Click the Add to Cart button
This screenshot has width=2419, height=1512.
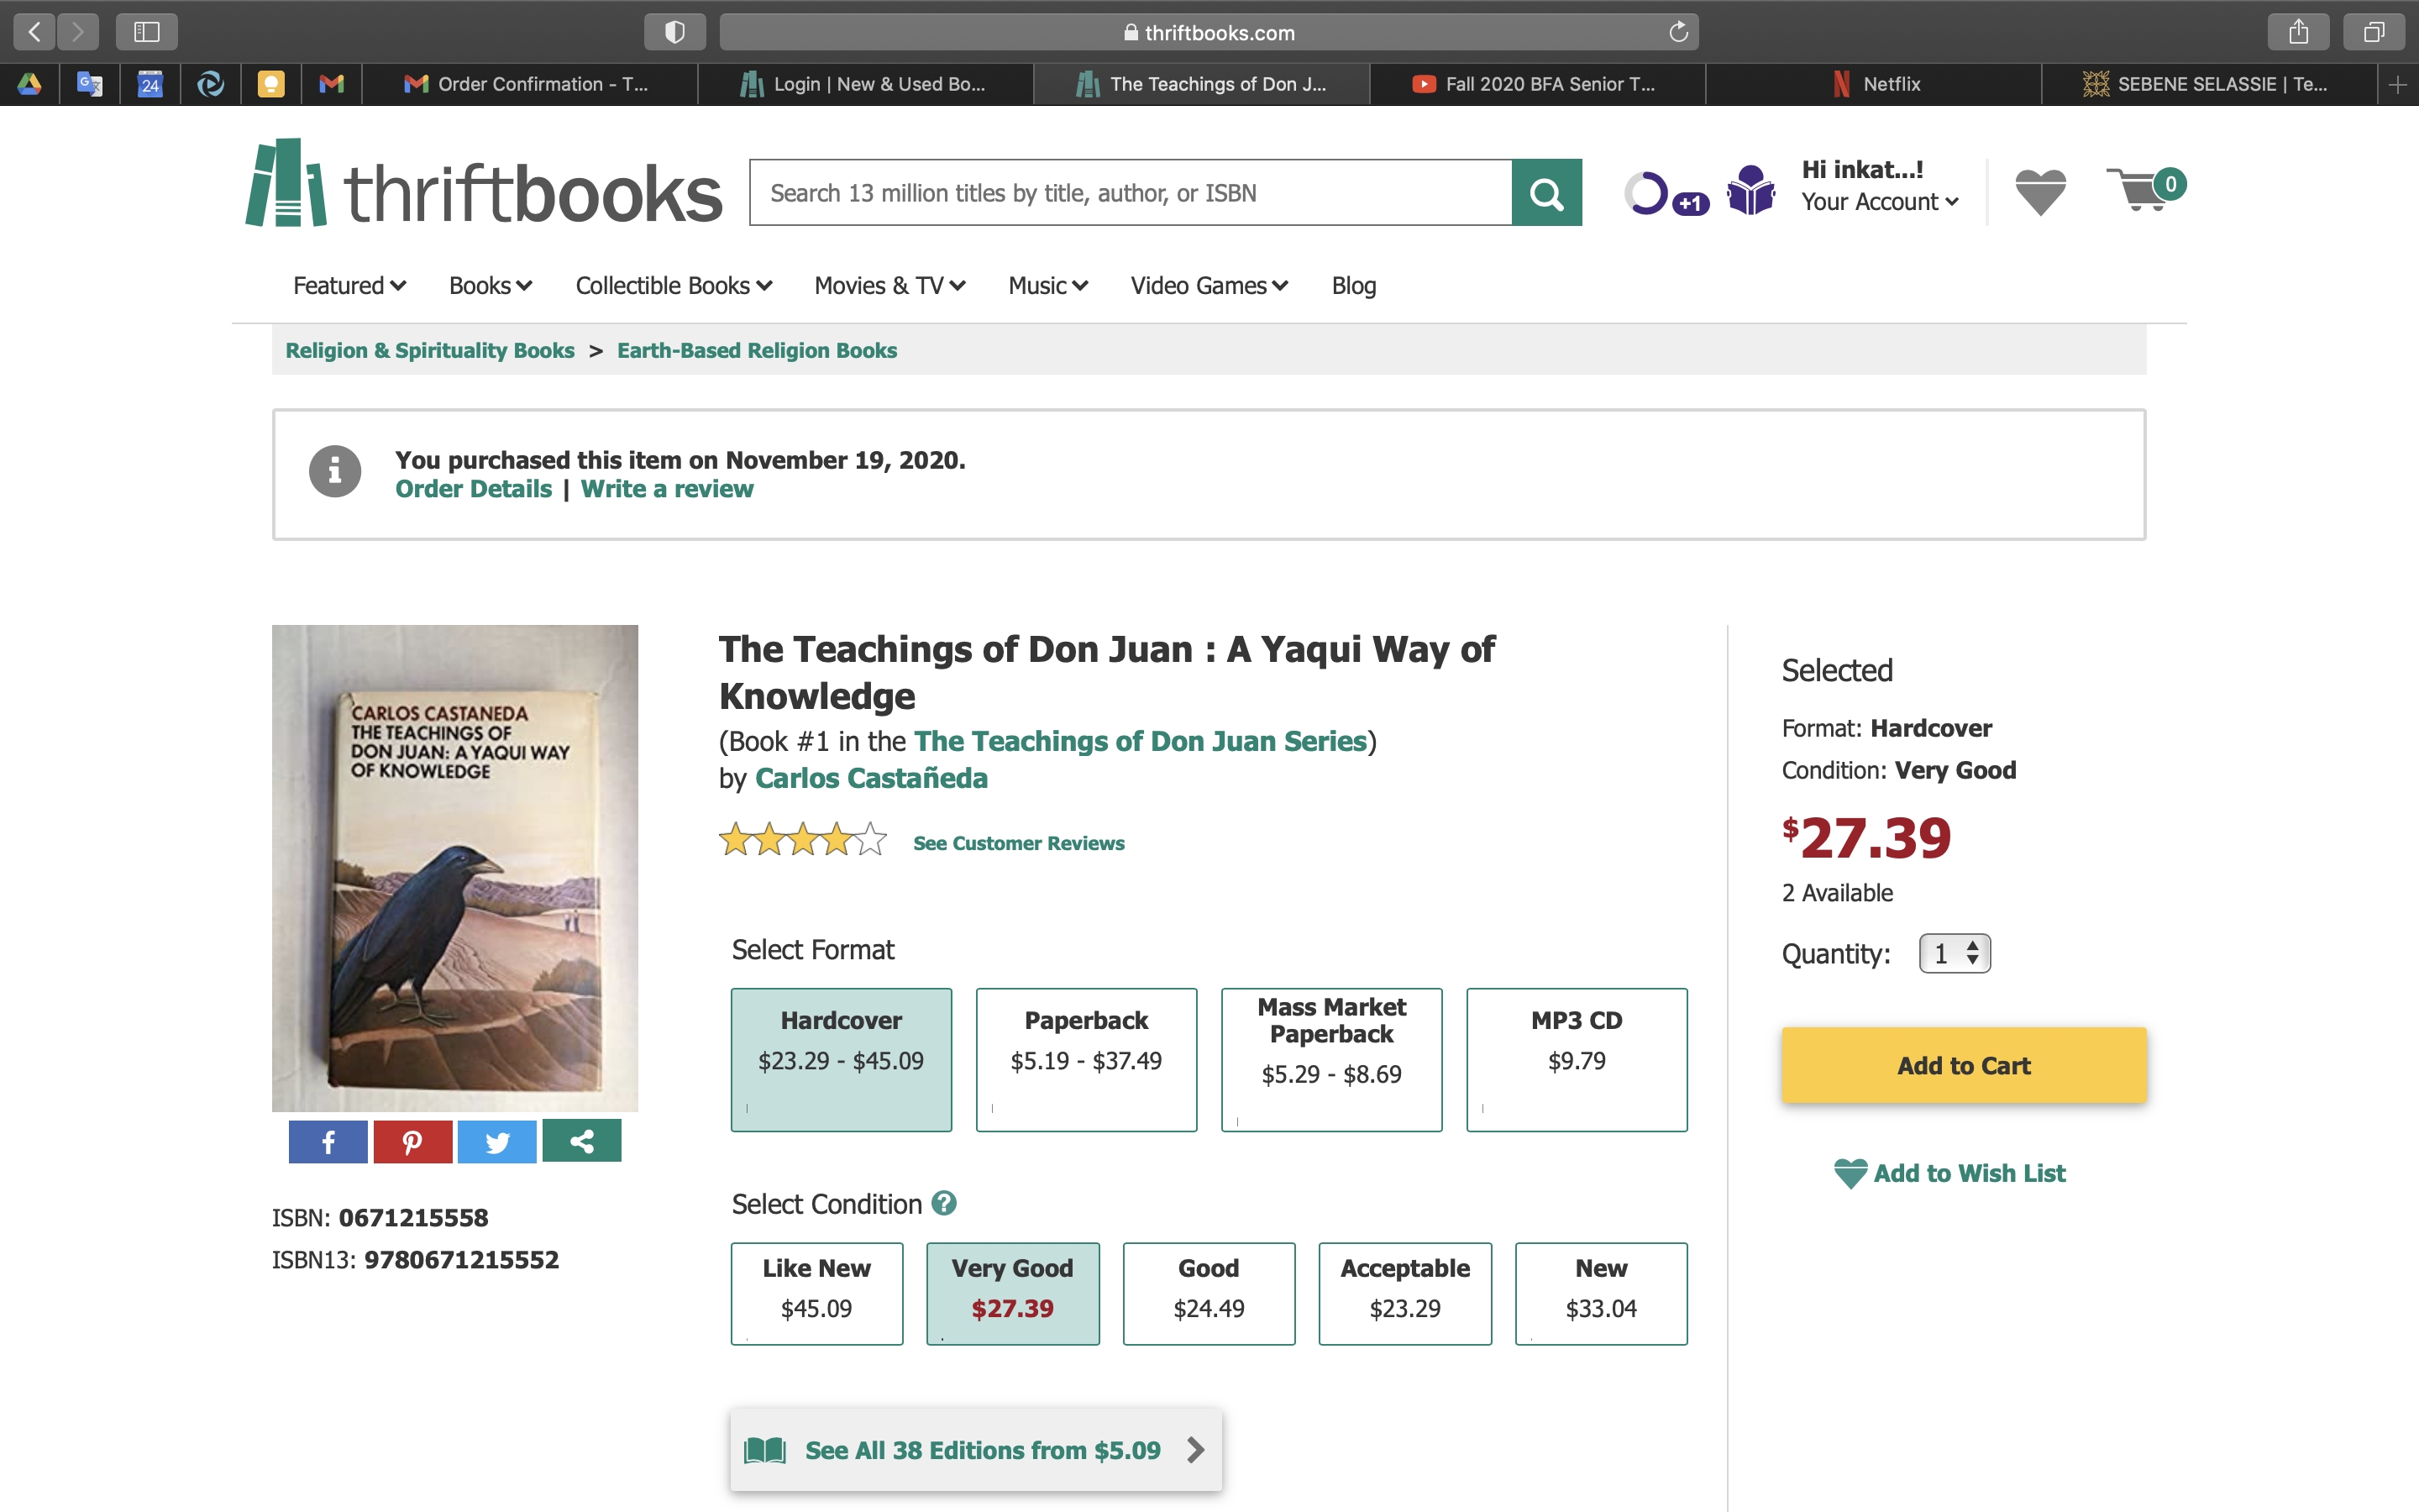click(x=1962, y=1064)
